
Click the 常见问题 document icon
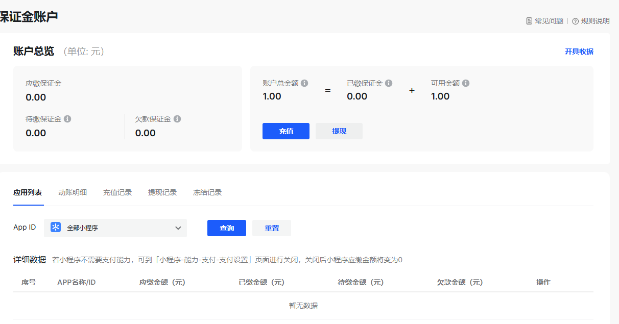click(529, 21)
